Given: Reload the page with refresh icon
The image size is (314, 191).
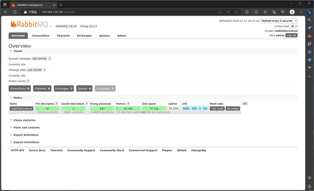Looking at the screenshot, I should 15,12.
